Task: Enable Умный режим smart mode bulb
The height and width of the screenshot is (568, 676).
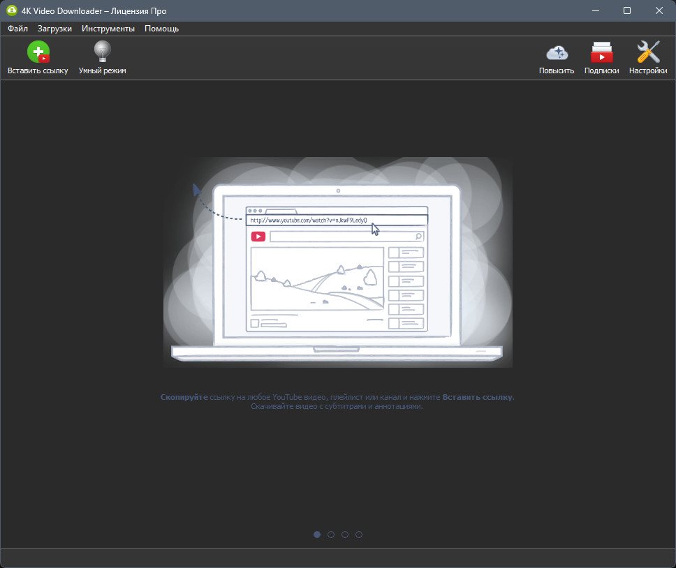Action: click(x=102, y=52)
